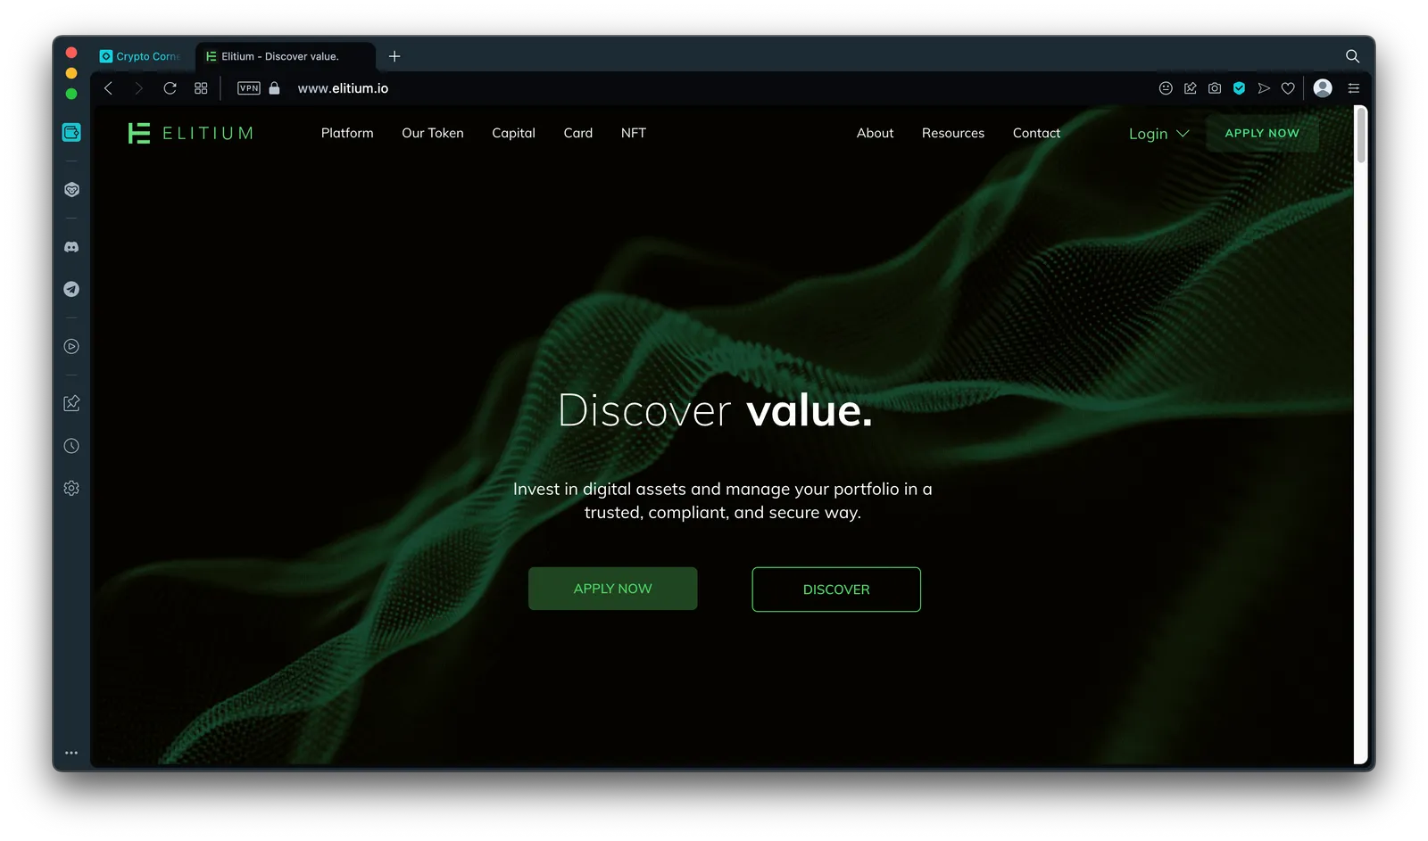Open Settings gear in the sidebar
Viewport: 1428px width, 841px height.
pyautogui.click(x=71, y=488)
